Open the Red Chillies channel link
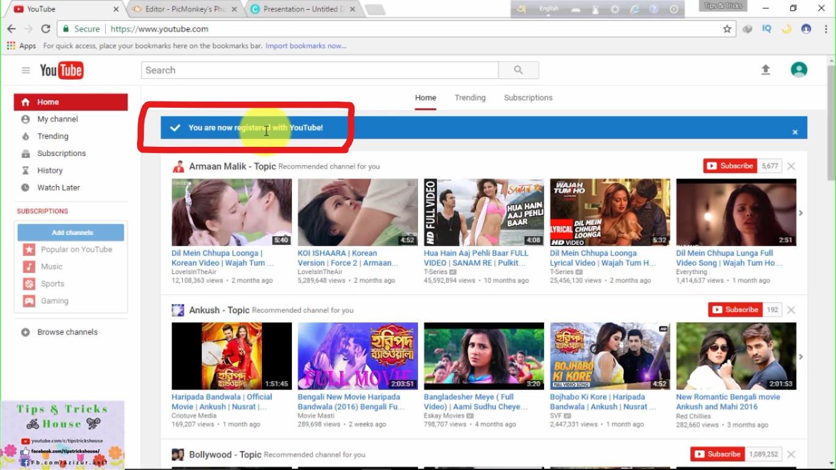Image resolution: width=836 pixels, height=470 pixels. pyautogui.click(x=693, y=416)
